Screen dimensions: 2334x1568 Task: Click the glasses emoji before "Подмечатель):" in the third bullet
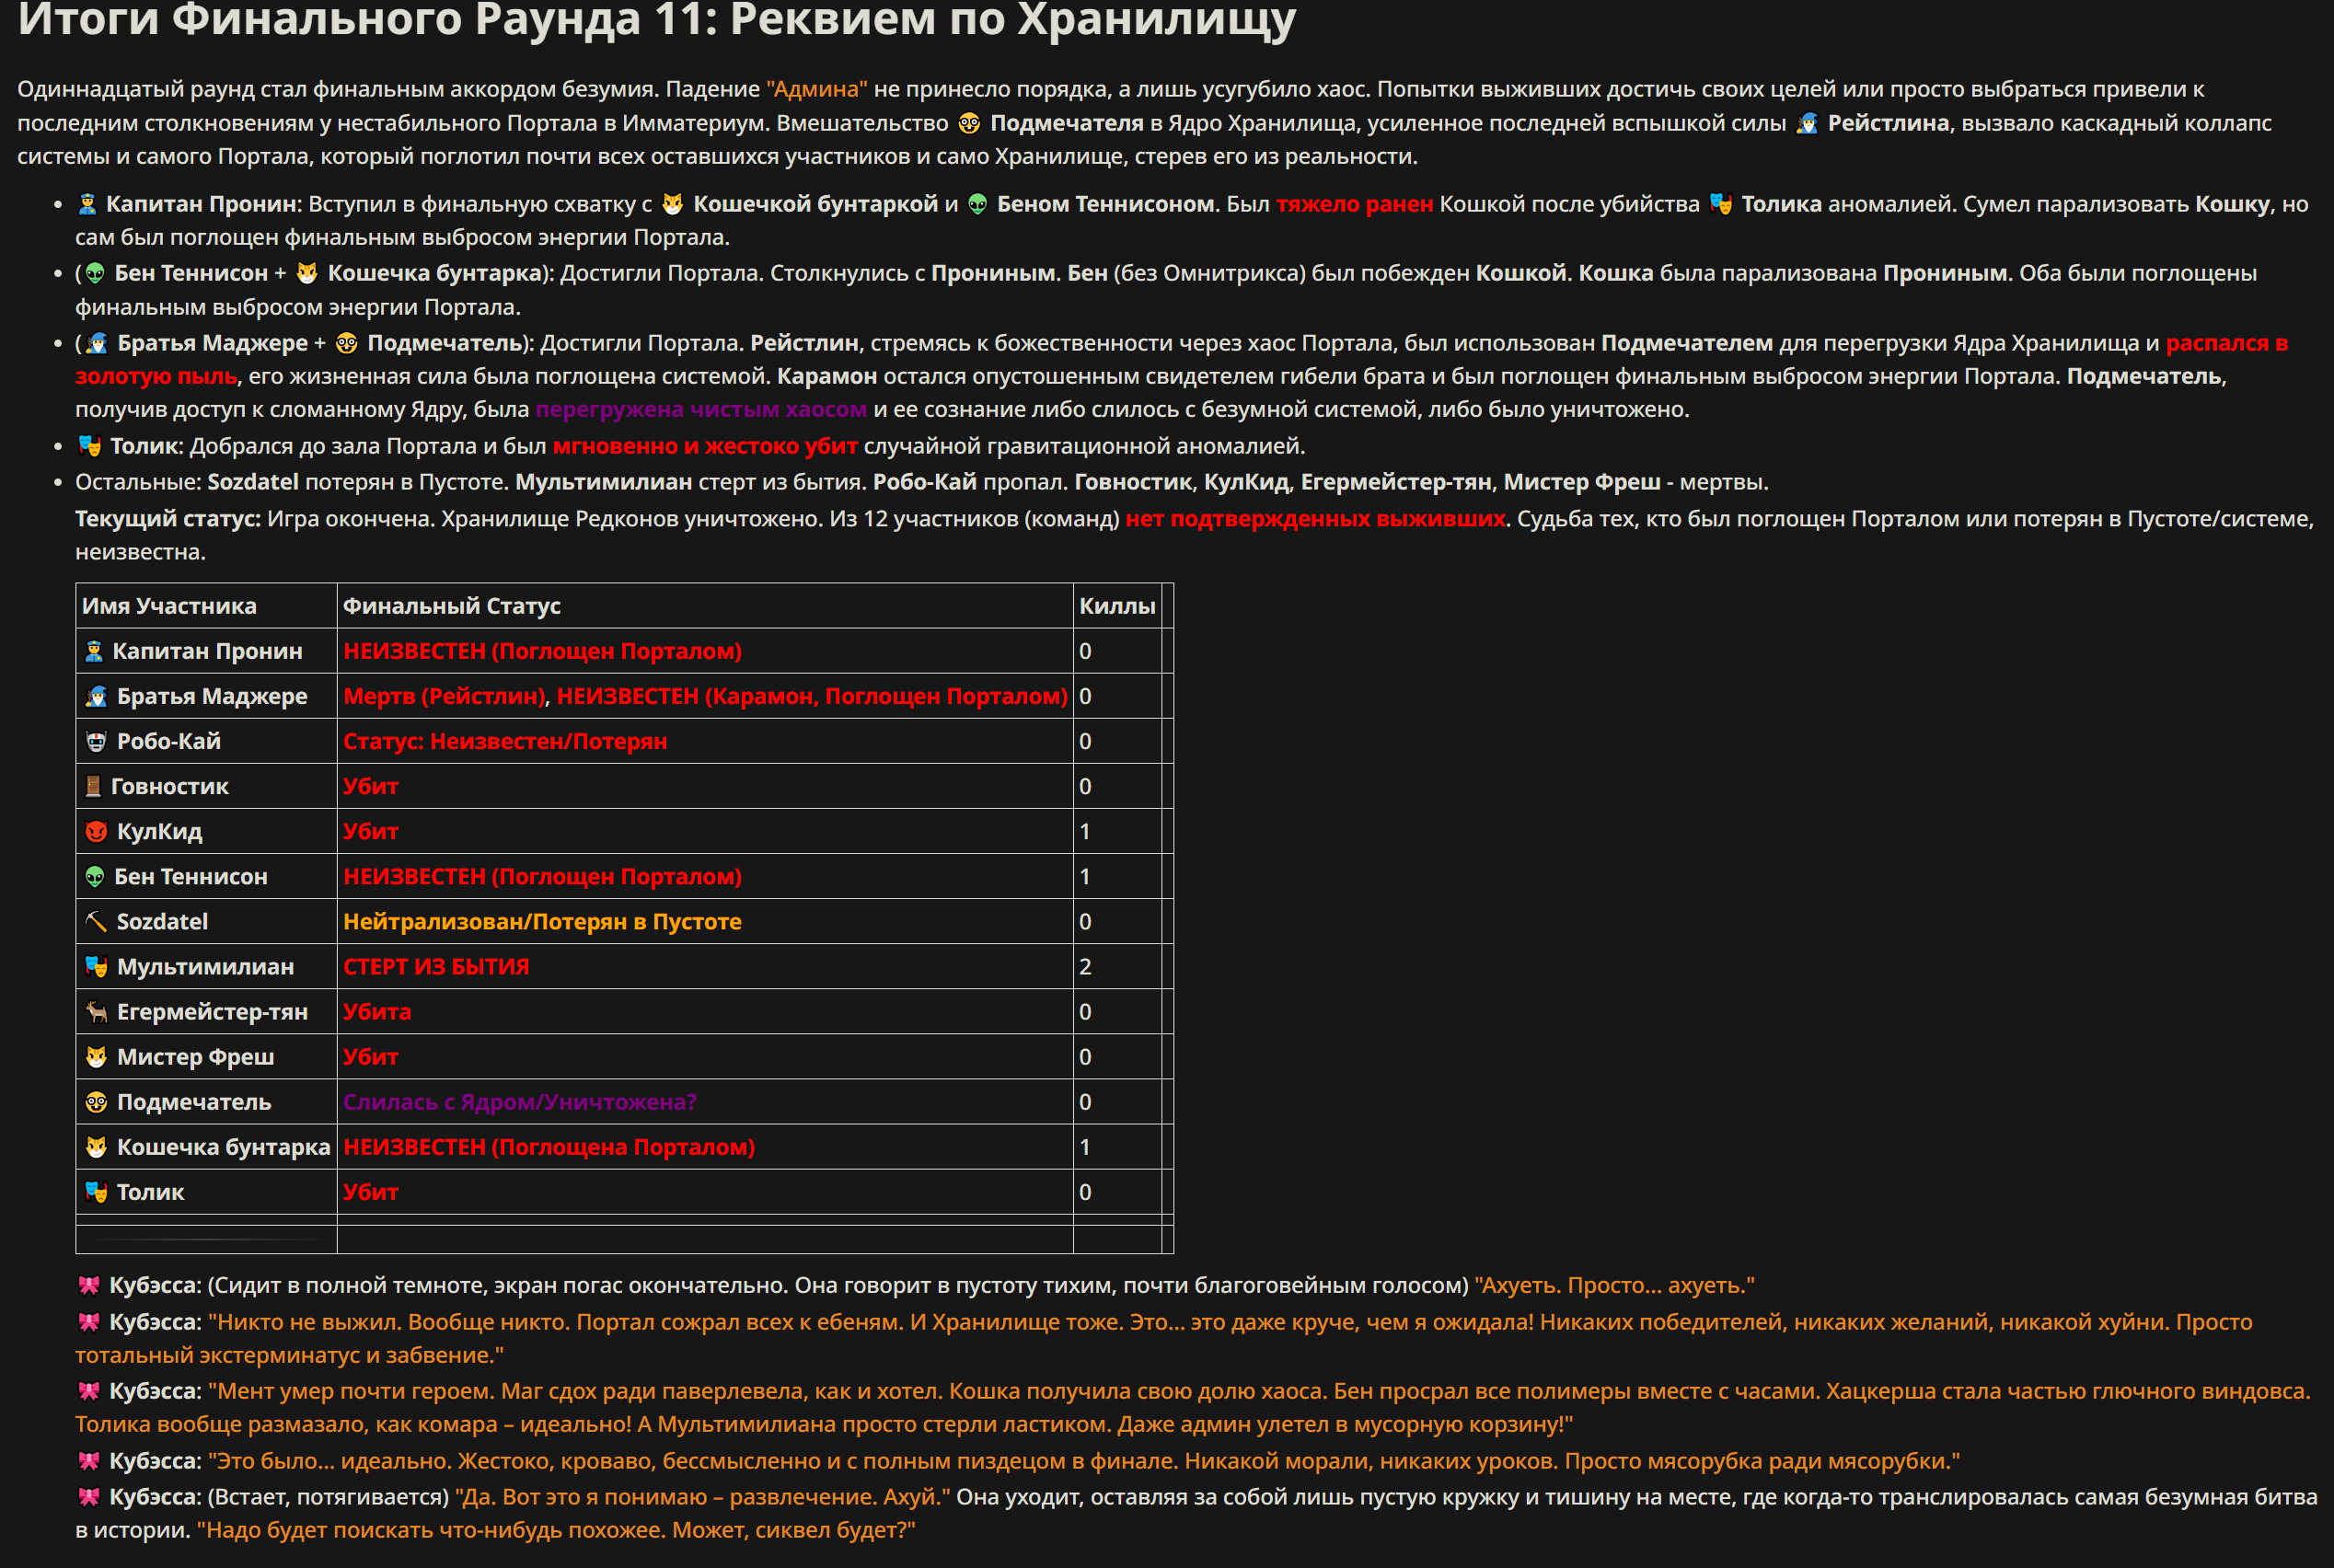(x=347, y=343)
